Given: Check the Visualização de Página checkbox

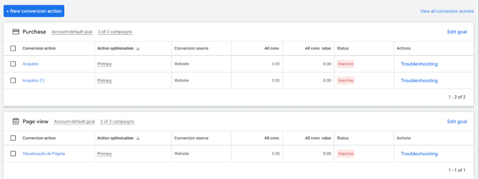Looking at the screenshot, I should tap(13, 154).
